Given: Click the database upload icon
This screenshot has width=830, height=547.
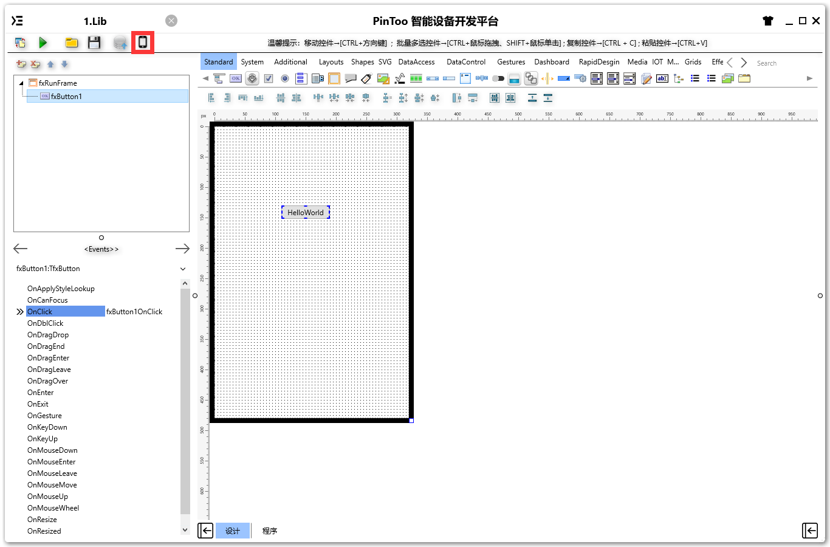Looking at the screenshot, I should tap(120, 43).
